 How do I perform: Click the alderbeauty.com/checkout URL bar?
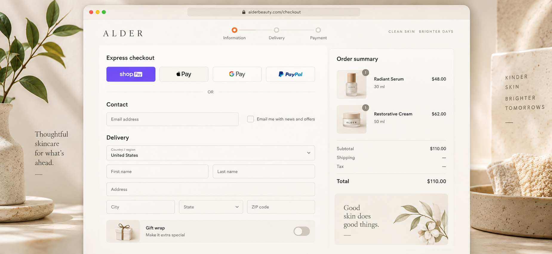click(273, 12)
